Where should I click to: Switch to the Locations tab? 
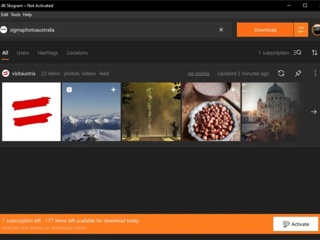click(77, 53)
